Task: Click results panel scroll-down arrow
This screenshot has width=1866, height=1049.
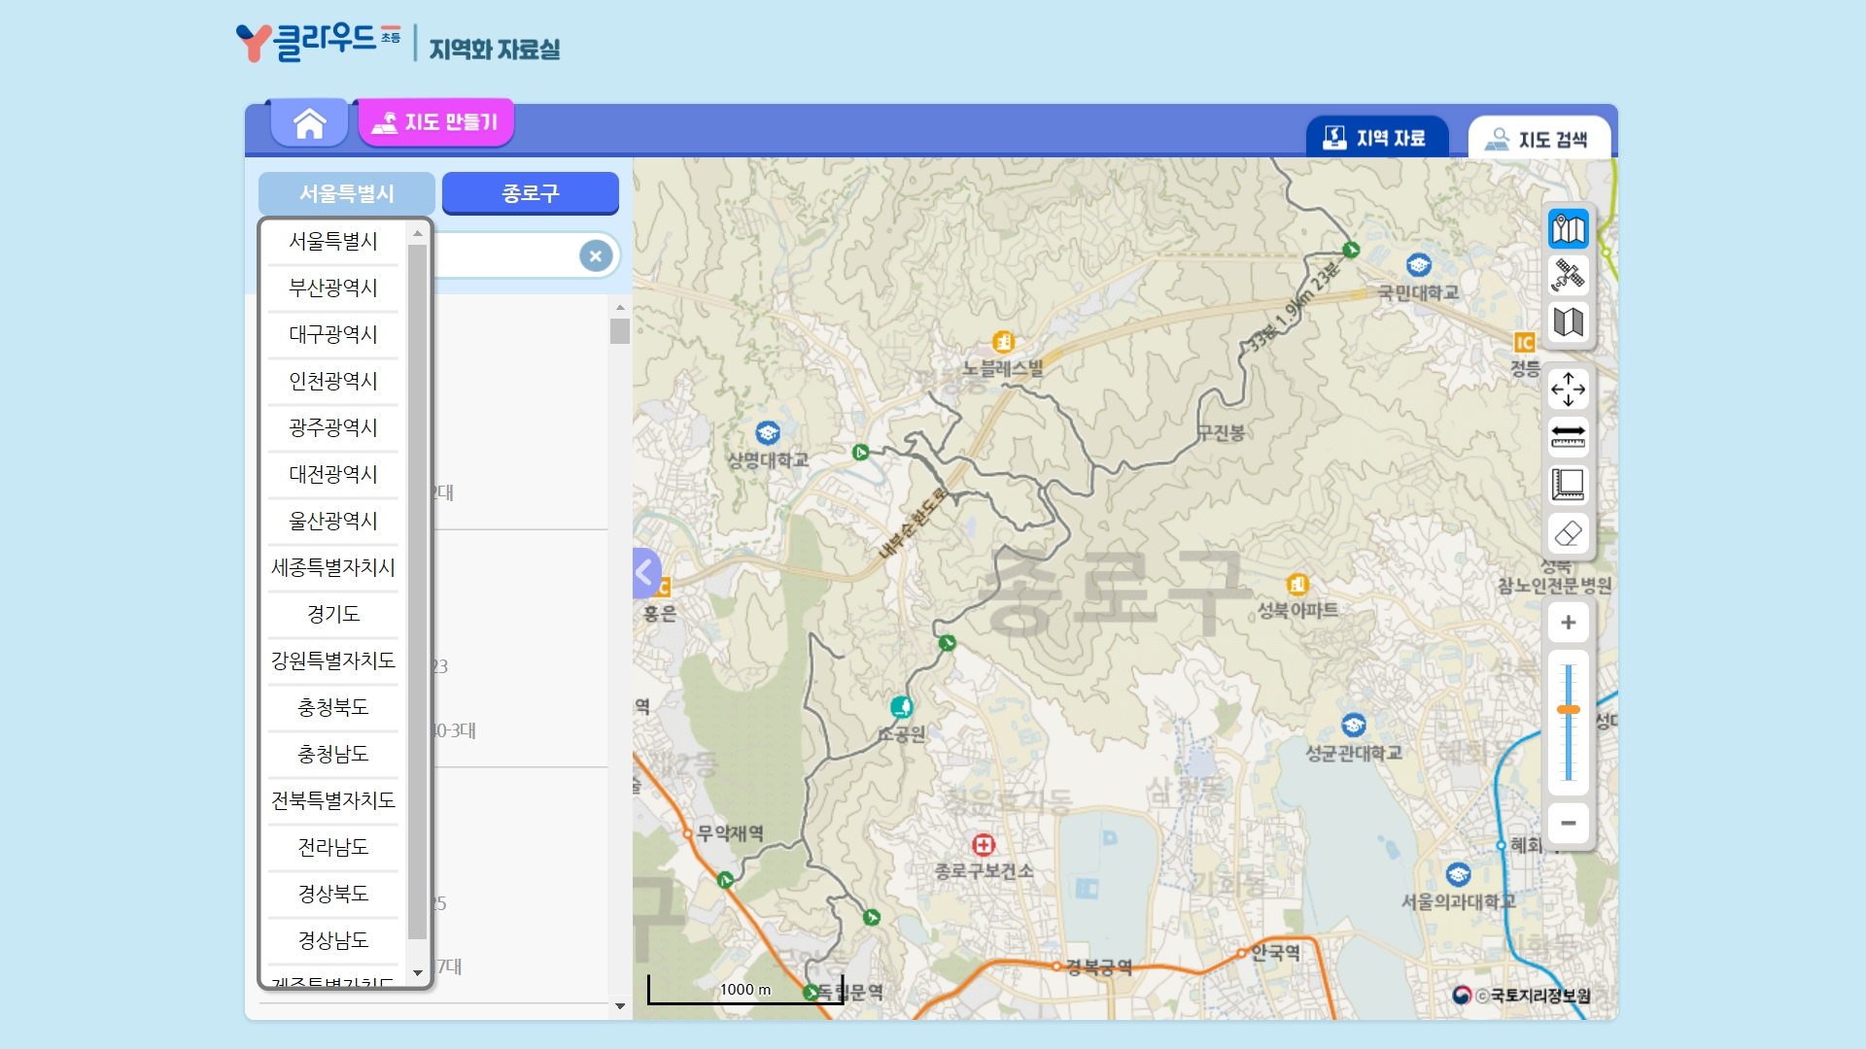Action: click(x=620, y=1006)
